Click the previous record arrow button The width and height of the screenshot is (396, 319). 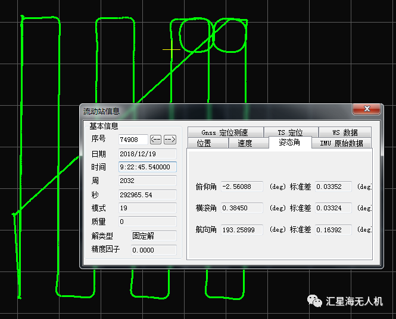[156, 140]
